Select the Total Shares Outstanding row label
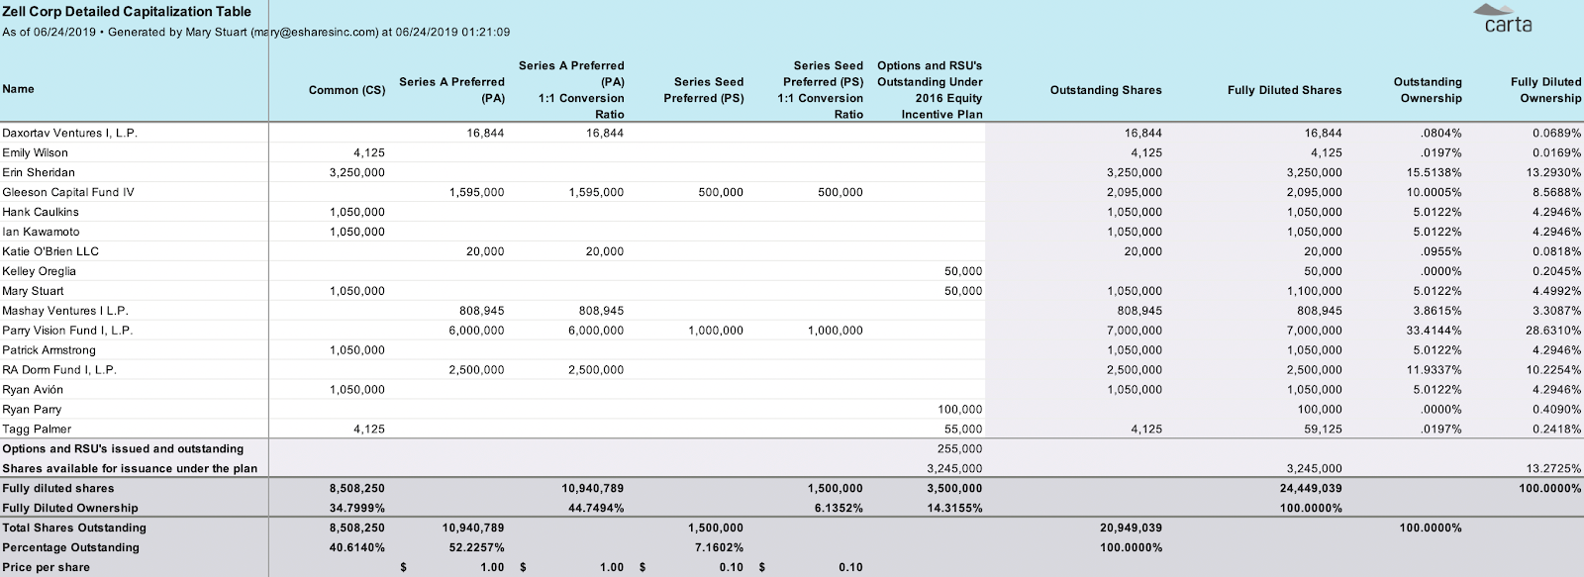Image resolution: width=1584 pixels, height=577 pixels. coord(74,529)
